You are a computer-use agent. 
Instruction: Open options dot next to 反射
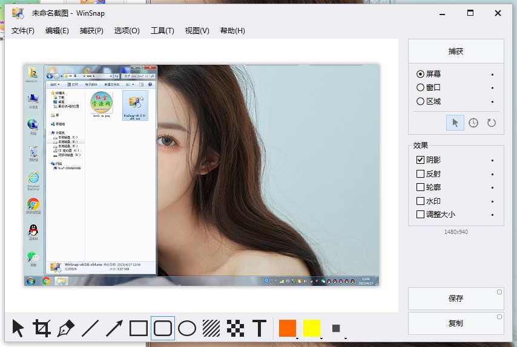[x=493, y=174]
